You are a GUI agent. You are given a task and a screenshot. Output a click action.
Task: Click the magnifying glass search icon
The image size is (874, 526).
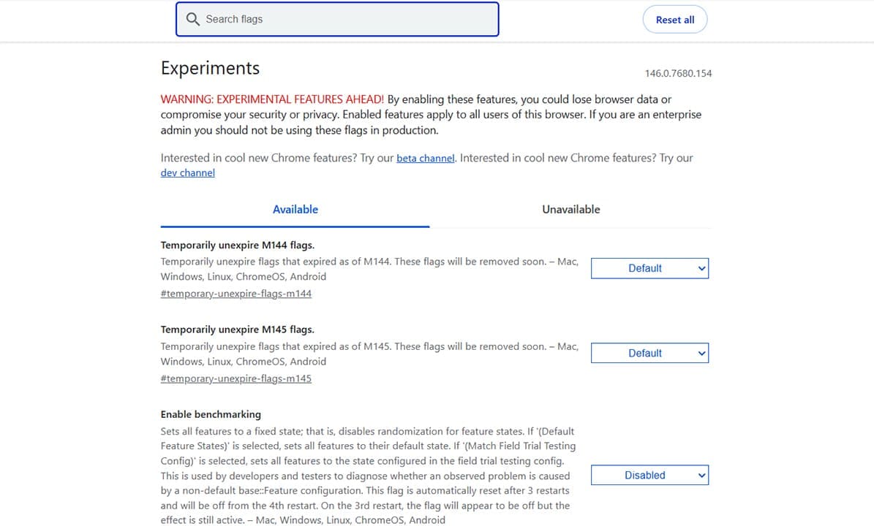(x=193, y=20)
